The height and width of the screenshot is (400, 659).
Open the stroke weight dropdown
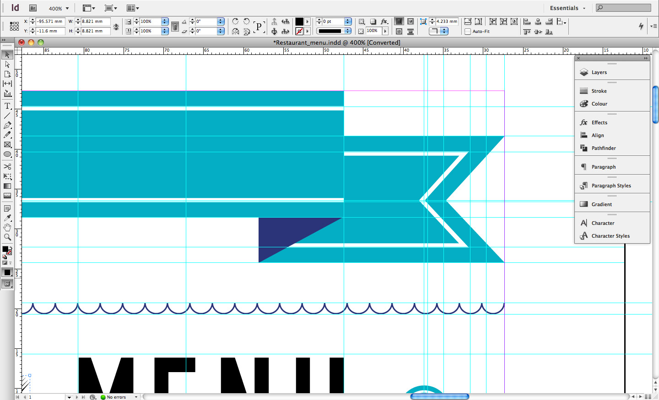coord(348,21)
